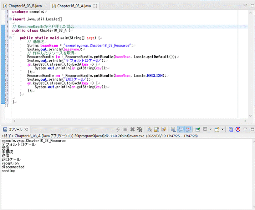This screenshot has height=210, width=255.
Task: Click the "Locale.getDefault()" call in the code
Action: 154,57
